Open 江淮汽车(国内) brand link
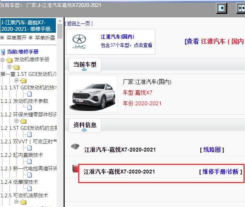Screen dimensions: 245x207 117,37
